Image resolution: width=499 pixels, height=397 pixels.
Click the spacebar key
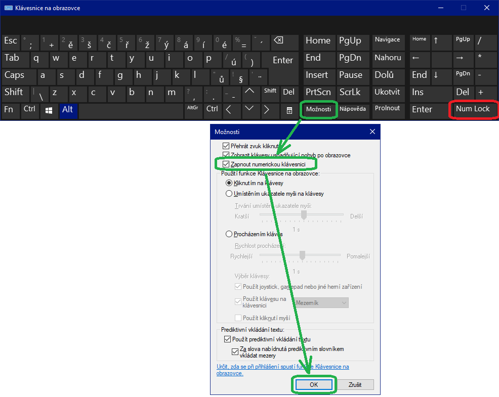[131, 111]
